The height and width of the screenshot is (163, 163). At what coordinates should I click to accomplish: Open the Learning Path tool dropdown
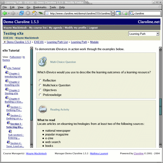point(144,34)
